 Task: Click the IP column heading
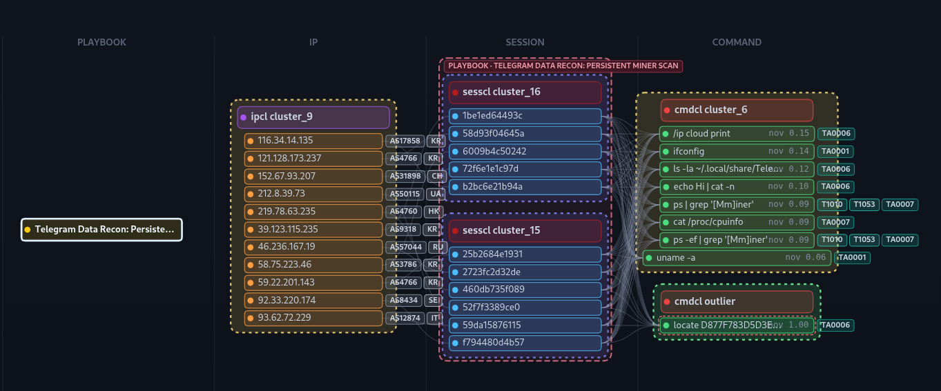tap(313, 42)
